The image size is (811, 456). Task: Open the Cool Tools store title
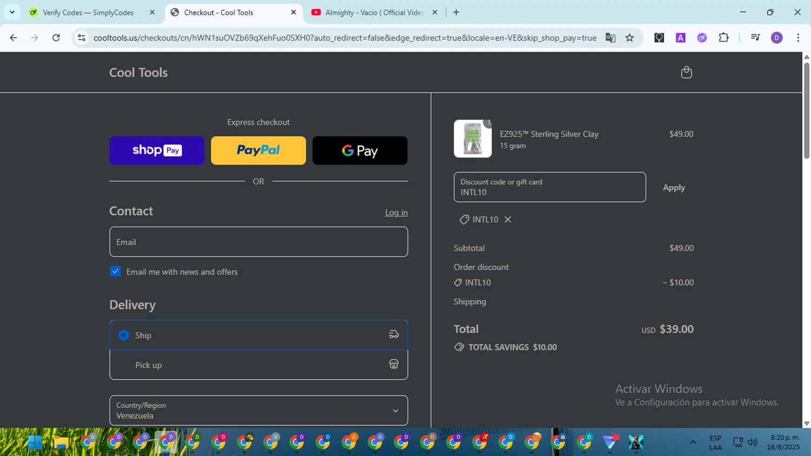pyautogui.click(x=138, y=72)
